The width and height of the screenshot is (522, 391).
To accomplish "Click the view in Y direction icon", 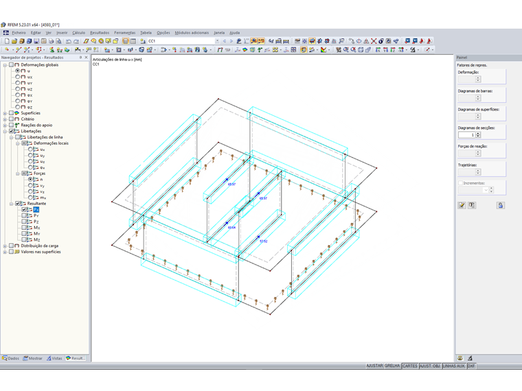I will click(385, 50).
